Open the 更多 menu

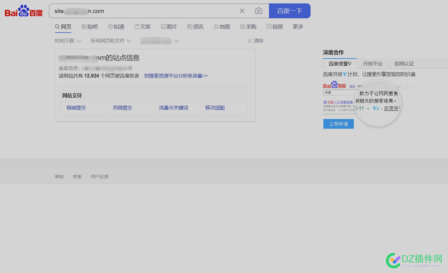tap(298, 27)
